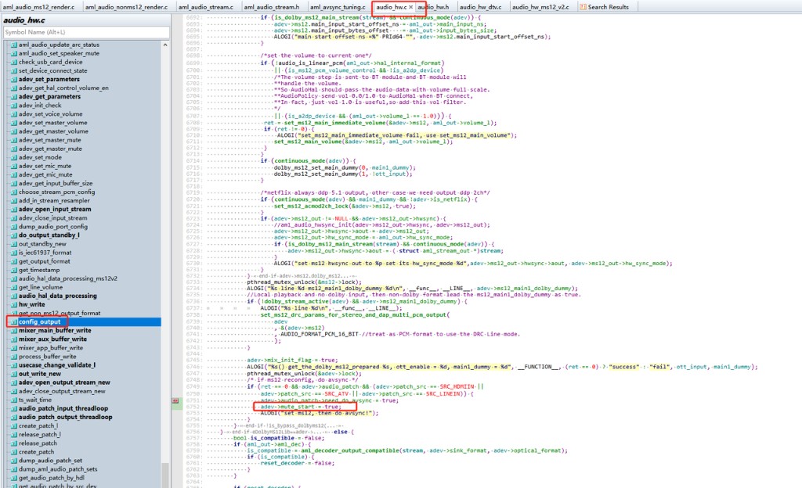Click the Search Results tab icon
The width and height of the screenshot is (802, 488).
[x=583, y=7]
